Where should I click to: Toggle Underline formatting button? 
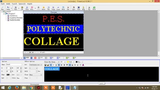tap(56, 65)
